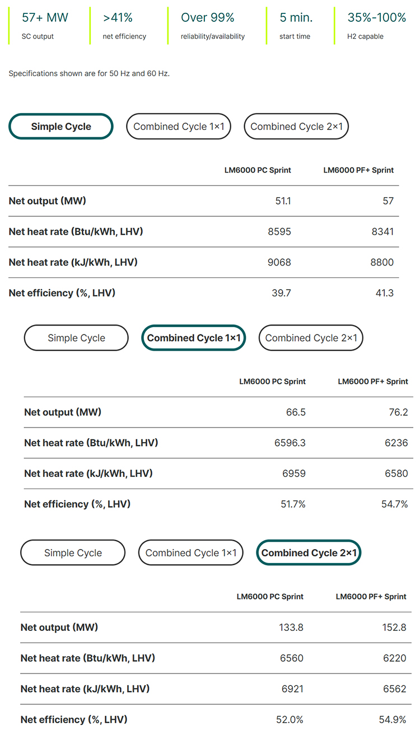This screenshot has width=420, height=739.
Task: Click the specifications note about 50 Hz and 60 Hz
Action: (89, 73)
